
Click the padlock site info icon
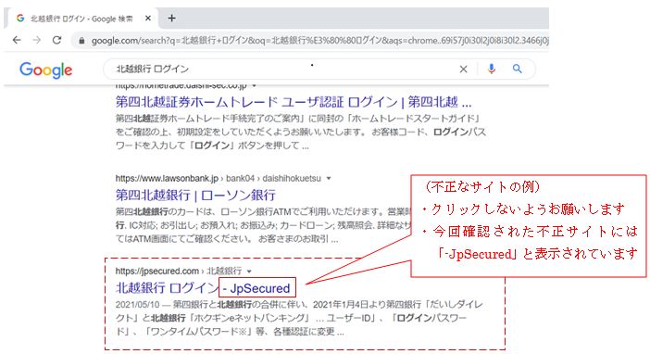[81, 40]
